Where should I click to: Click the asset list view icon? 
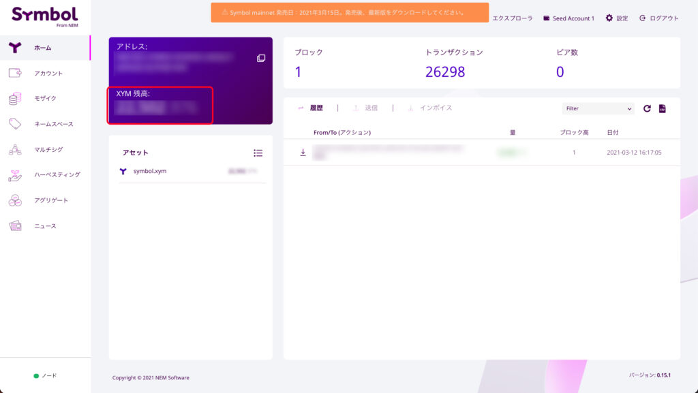pyautogui.click(x=258, y=153)
